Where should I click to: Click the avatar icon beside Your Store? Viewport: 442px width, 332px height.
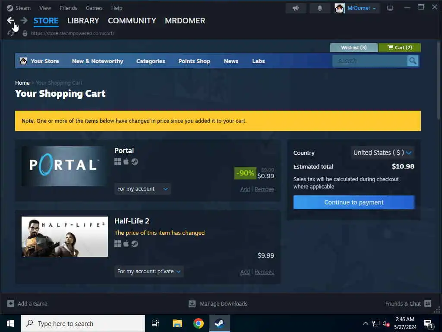click(x=23, y=61)
